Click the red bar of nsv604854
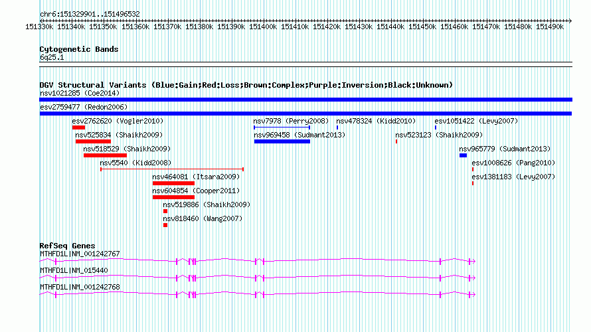This screenshot has height=332, width=591. (173, 197)
